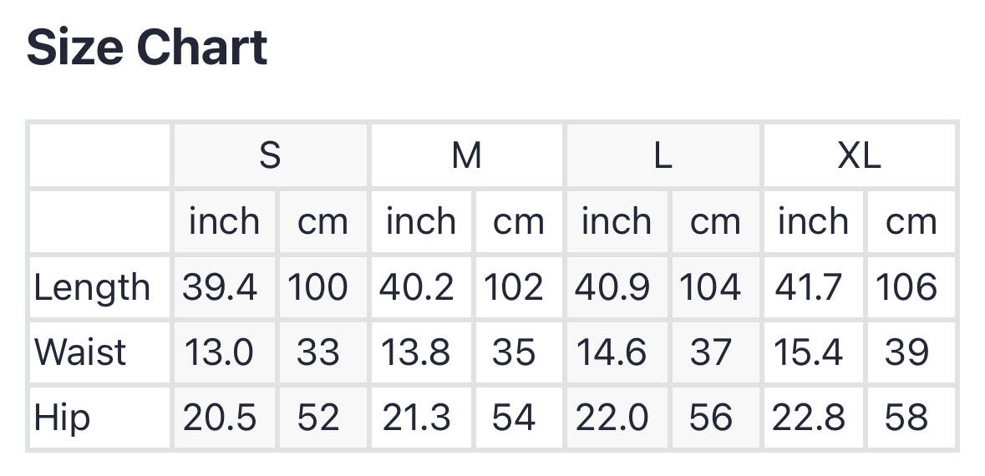Click the 106 cm length cell
Screen dimensions: 985x476
(907, 287)
